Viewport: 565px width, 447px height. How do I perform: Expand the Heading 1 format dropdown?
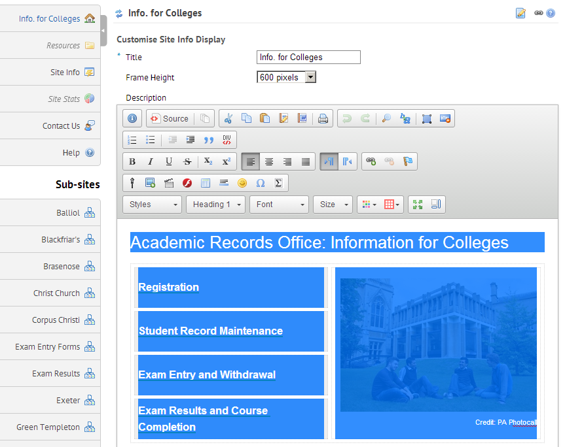(215, 205)
